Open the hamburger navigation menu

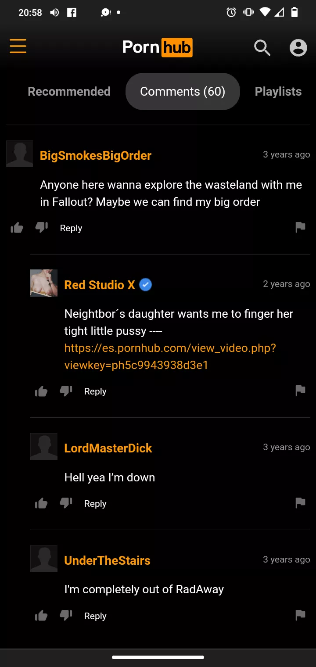click(18, 47)
